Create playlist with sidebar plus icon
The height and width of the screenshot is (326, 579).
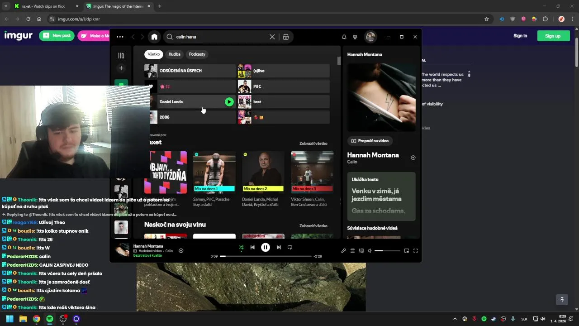coord(121,68)
